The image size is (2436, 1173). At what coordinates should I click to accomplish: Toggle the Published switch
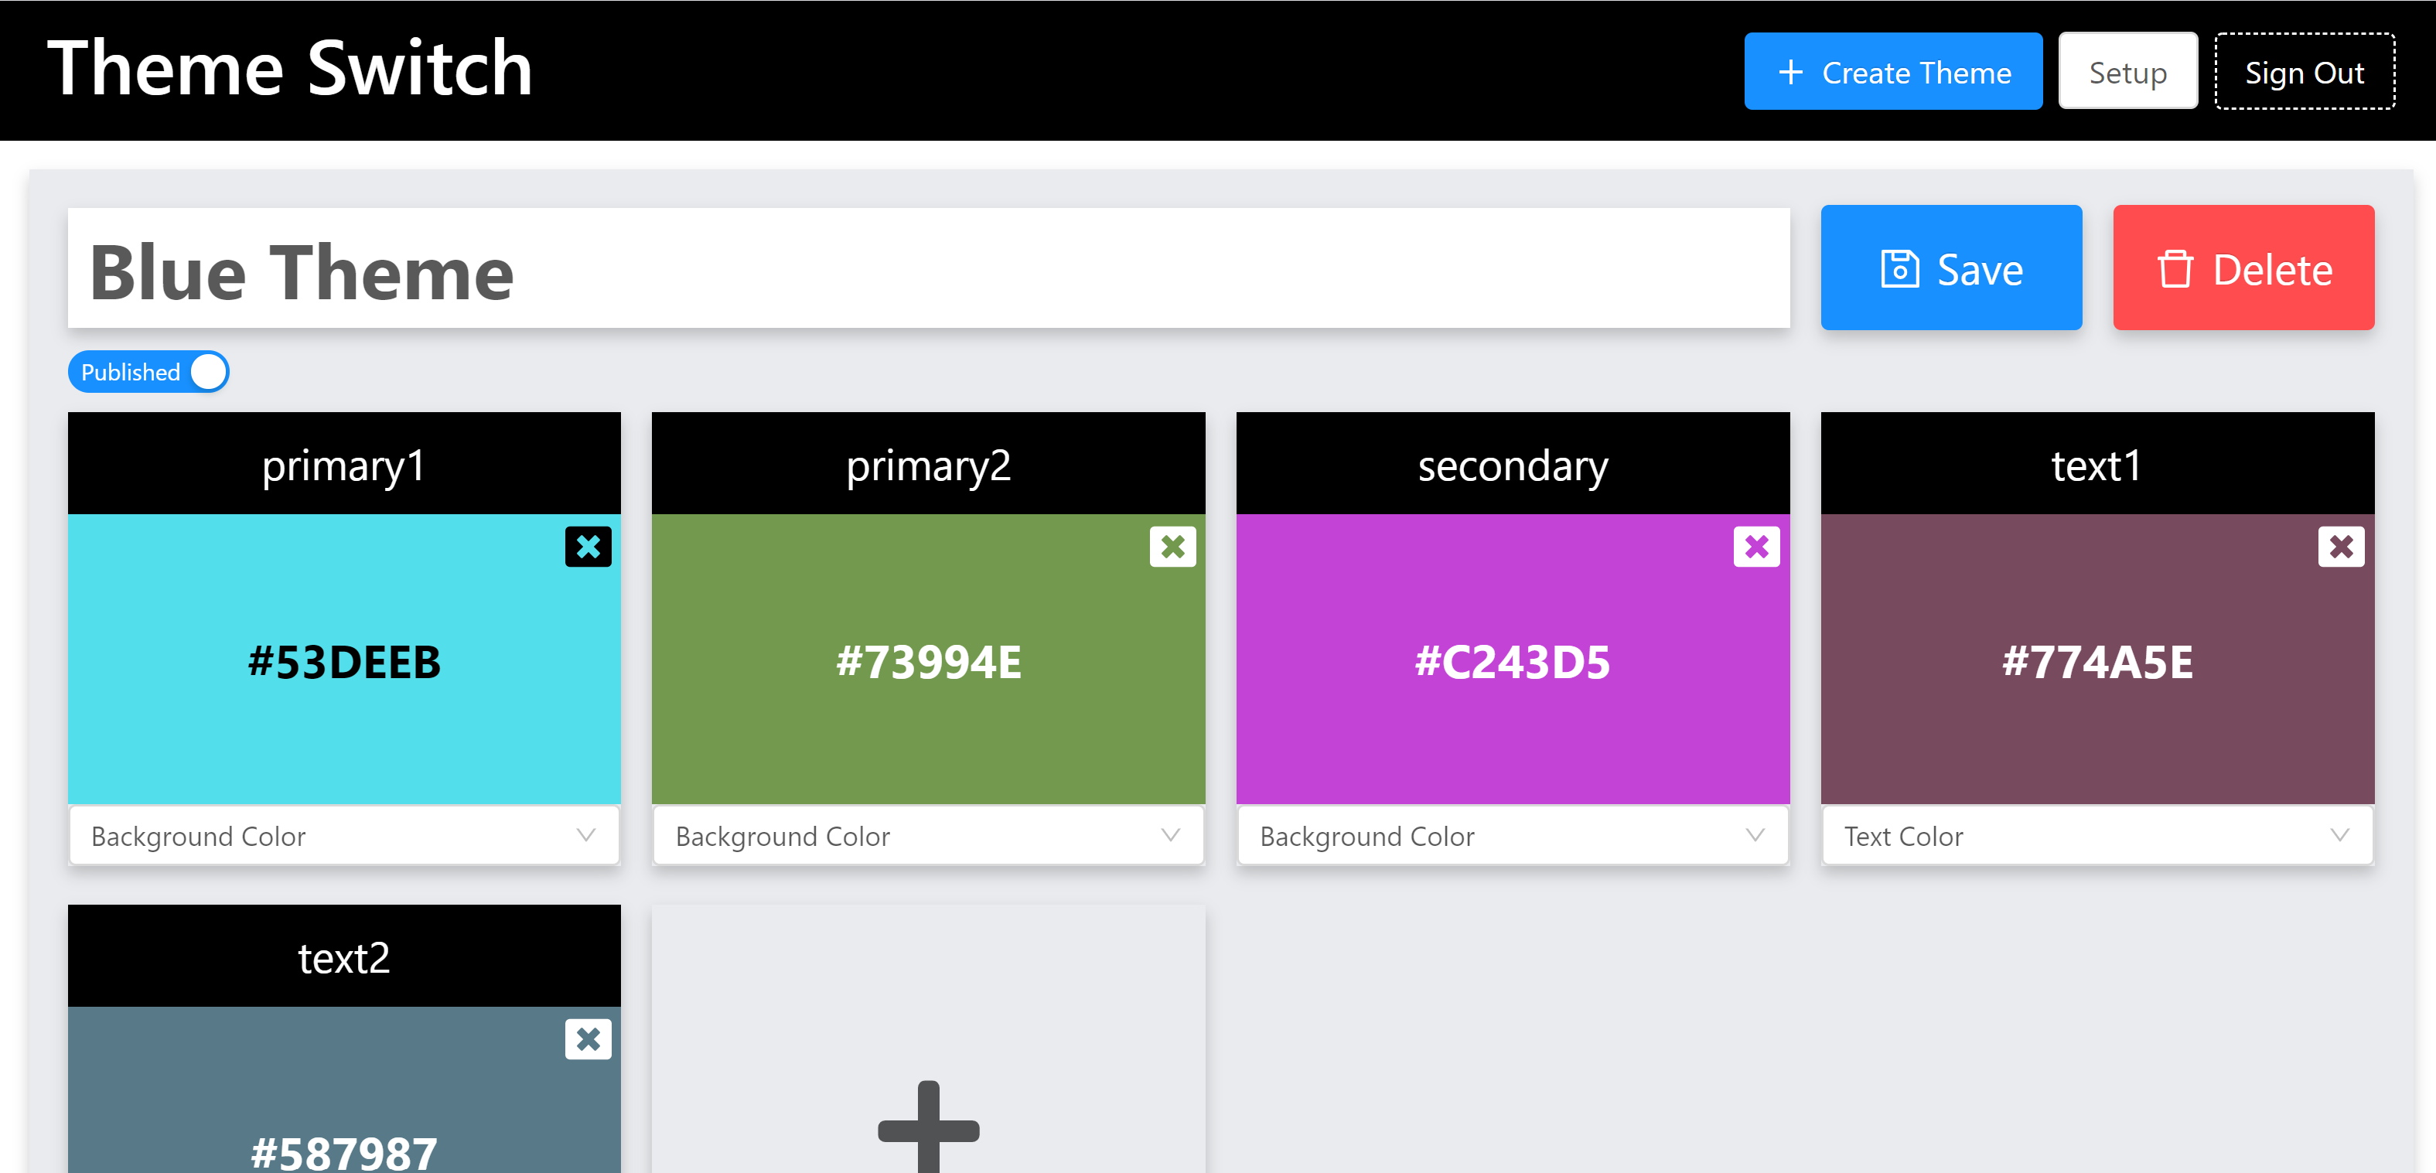click(148, 371)
